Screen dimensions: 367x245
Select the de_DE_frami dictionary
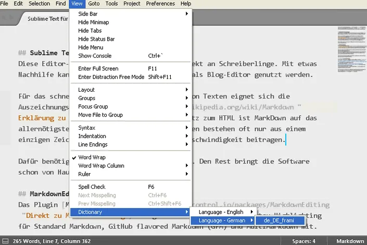(x=280, y=220)
